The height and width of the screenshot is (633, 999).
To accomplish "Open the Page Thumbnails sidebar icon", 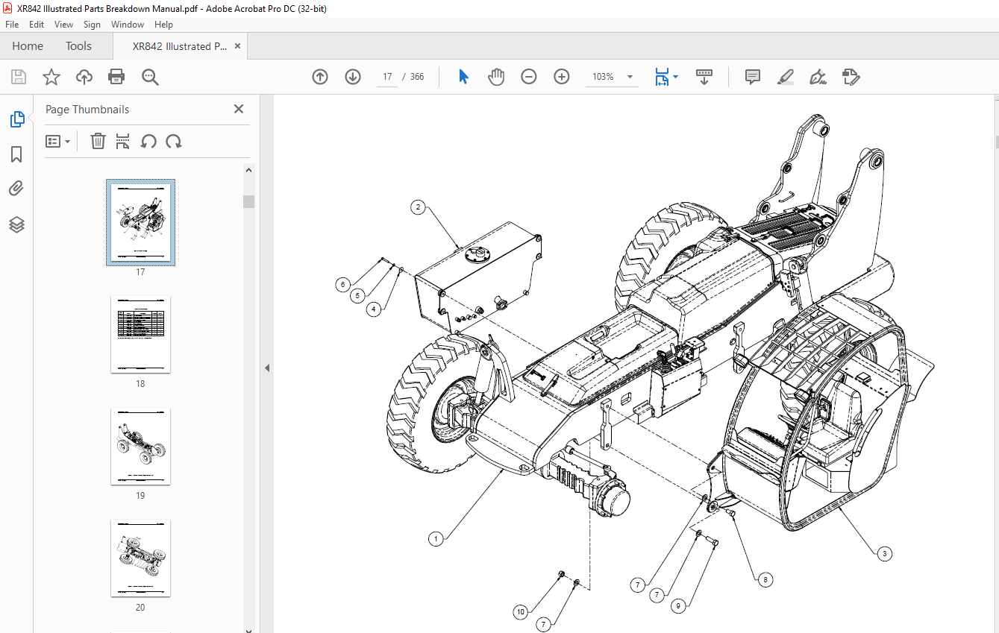I will (16, 119).
